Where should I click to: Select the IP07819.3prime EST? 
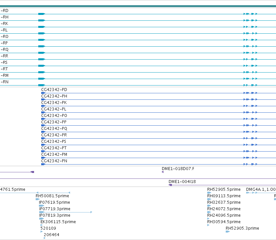pos(55,215)
